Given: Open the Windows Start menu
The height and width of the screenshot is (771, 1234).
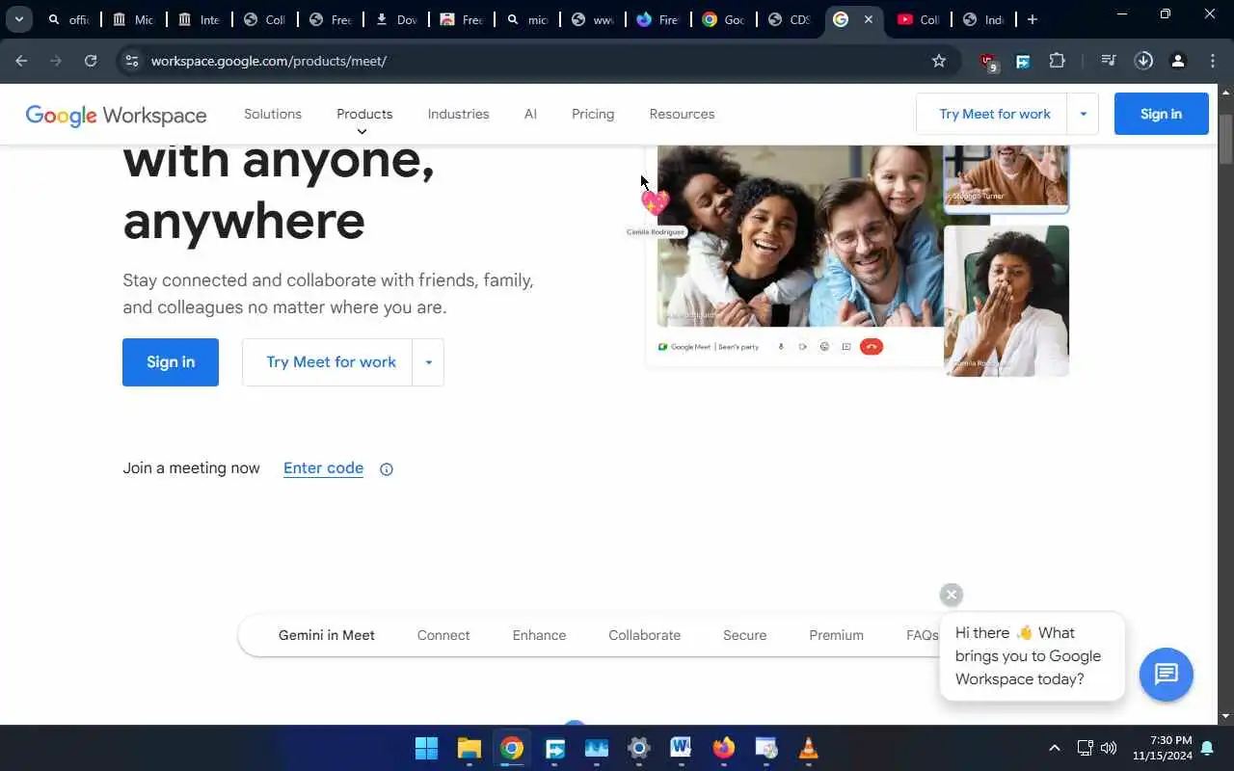Looking at the screenshot, I should tap(426, 748).
